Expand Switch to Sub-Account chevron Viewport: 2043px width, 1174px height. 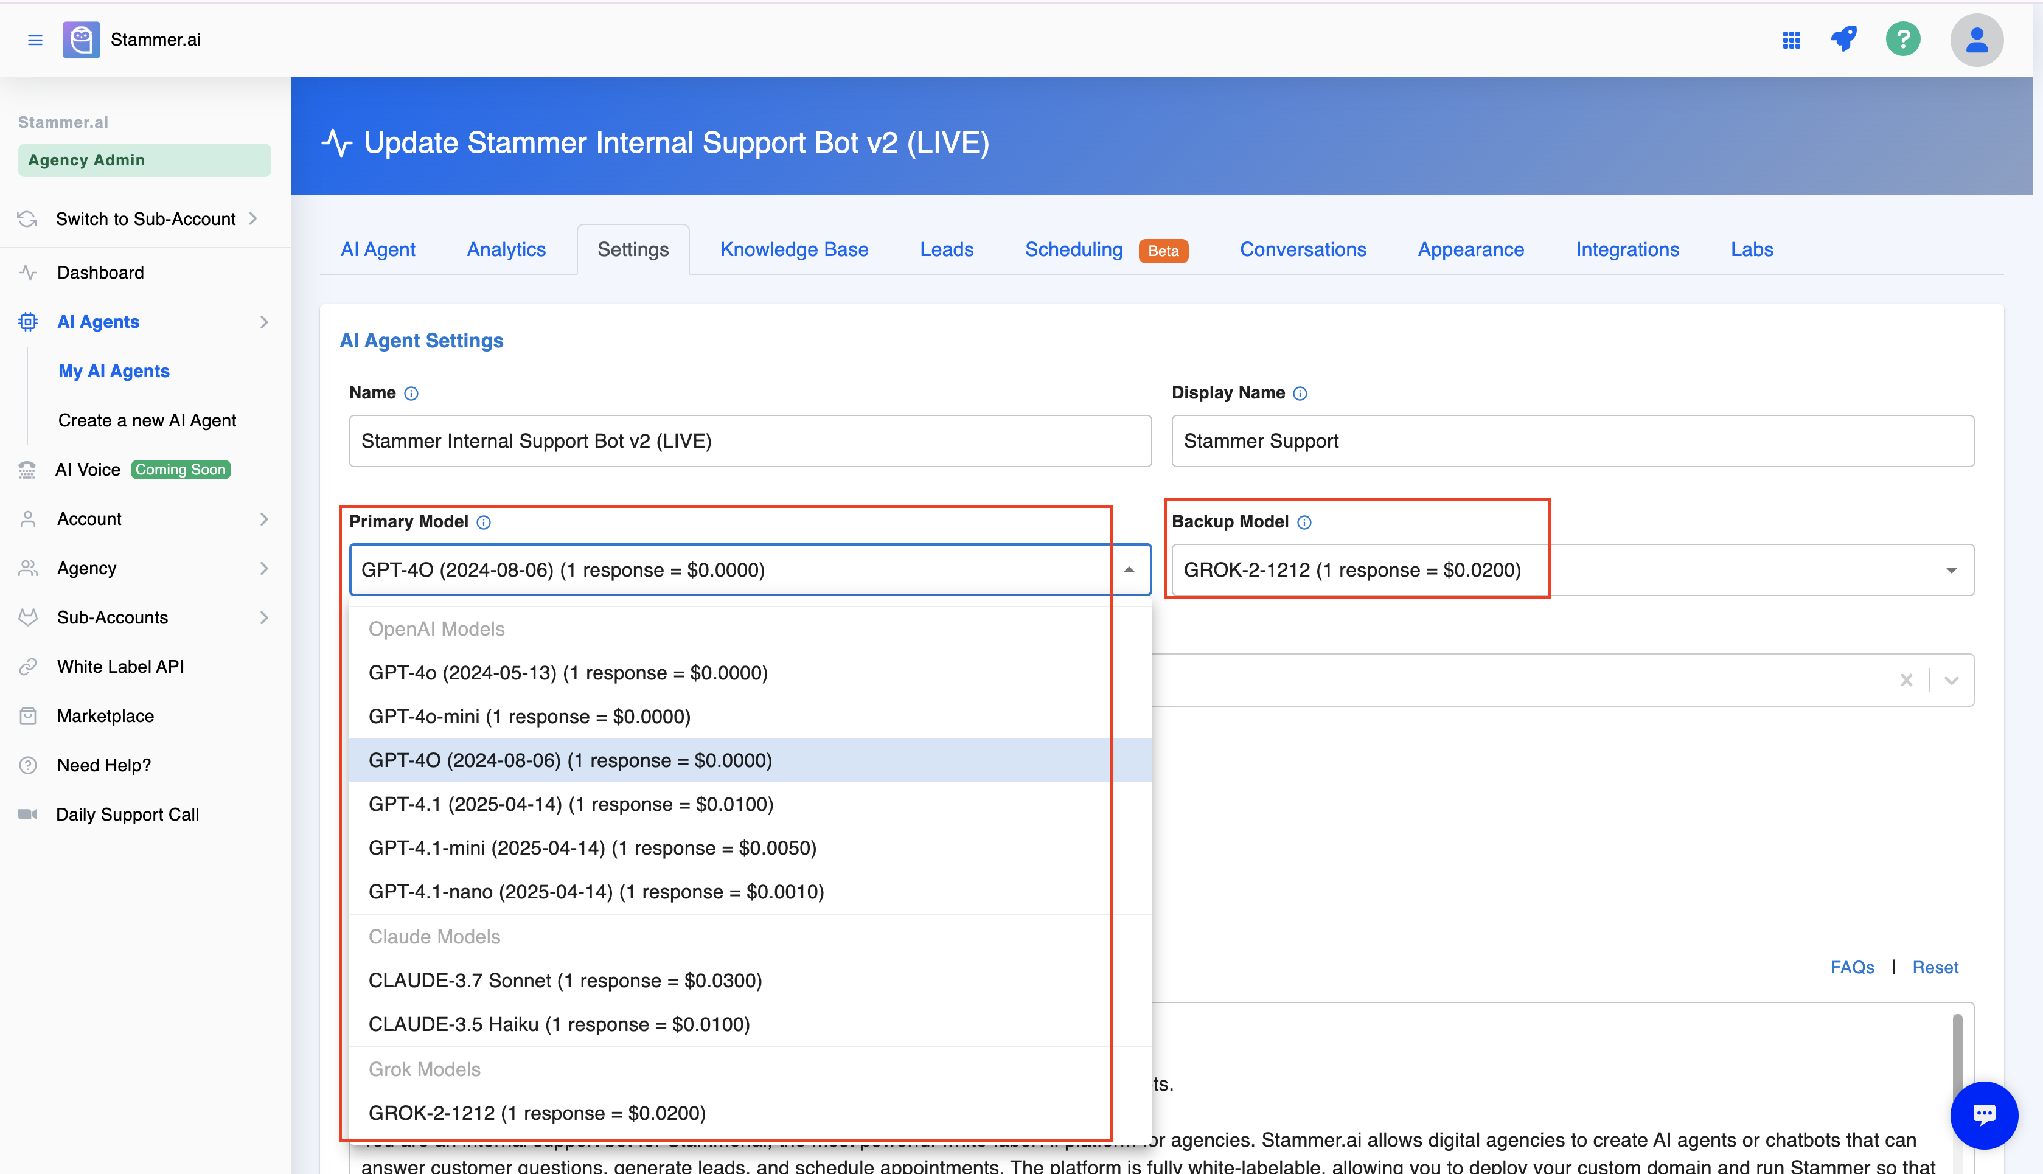tap(253, 218)
